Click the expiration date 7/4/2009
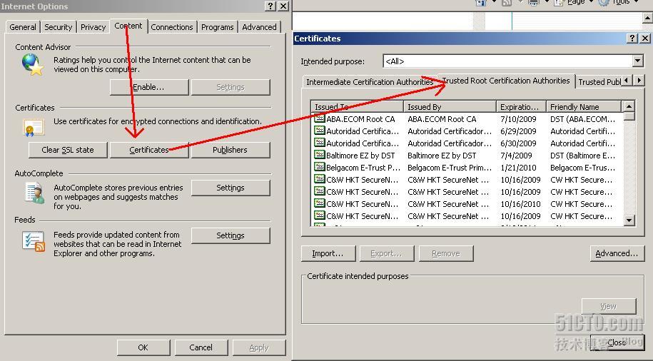653x361 pixels. pos(516,156)
